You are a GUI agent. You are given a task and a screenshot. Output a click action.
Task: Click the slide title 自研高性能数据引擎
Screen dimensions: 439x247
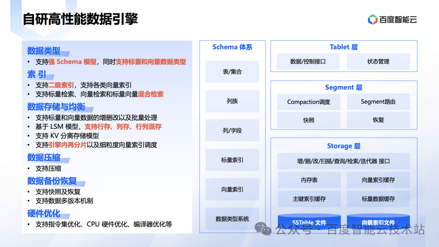(80, 19)
